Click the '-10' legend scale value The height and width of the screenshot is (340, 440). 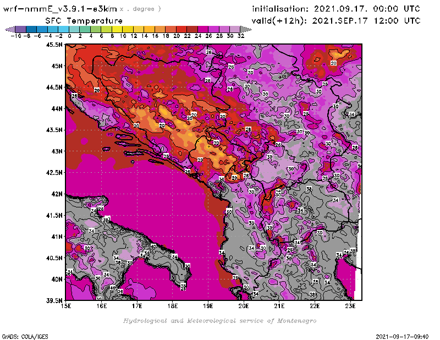click(16, 36)
